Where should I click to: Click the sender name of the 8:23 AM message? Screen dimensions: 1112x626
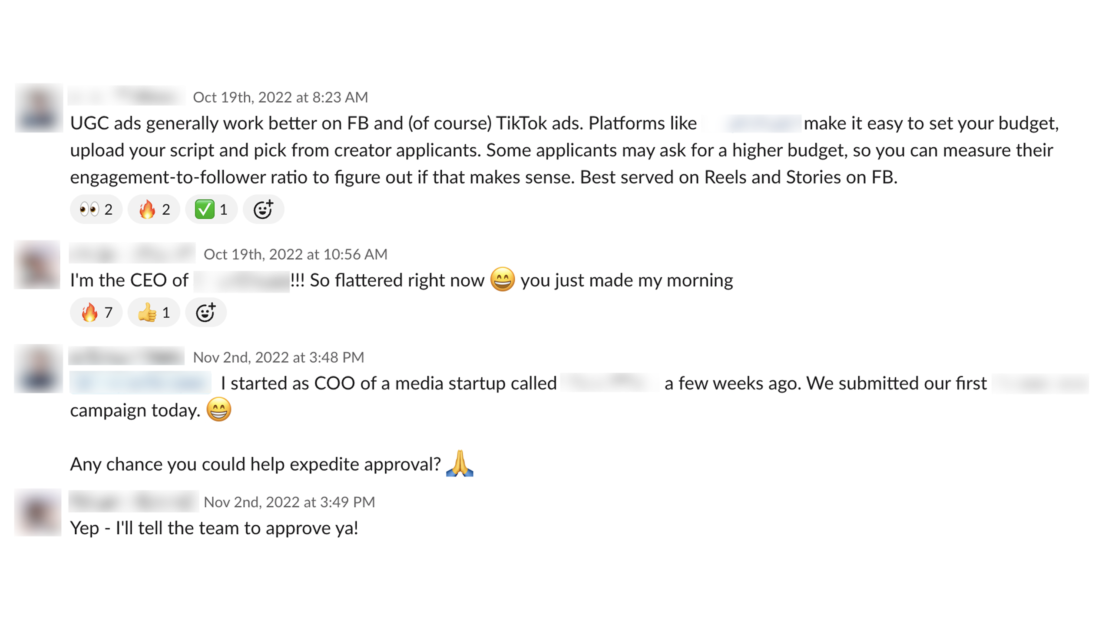click(126, 97)
